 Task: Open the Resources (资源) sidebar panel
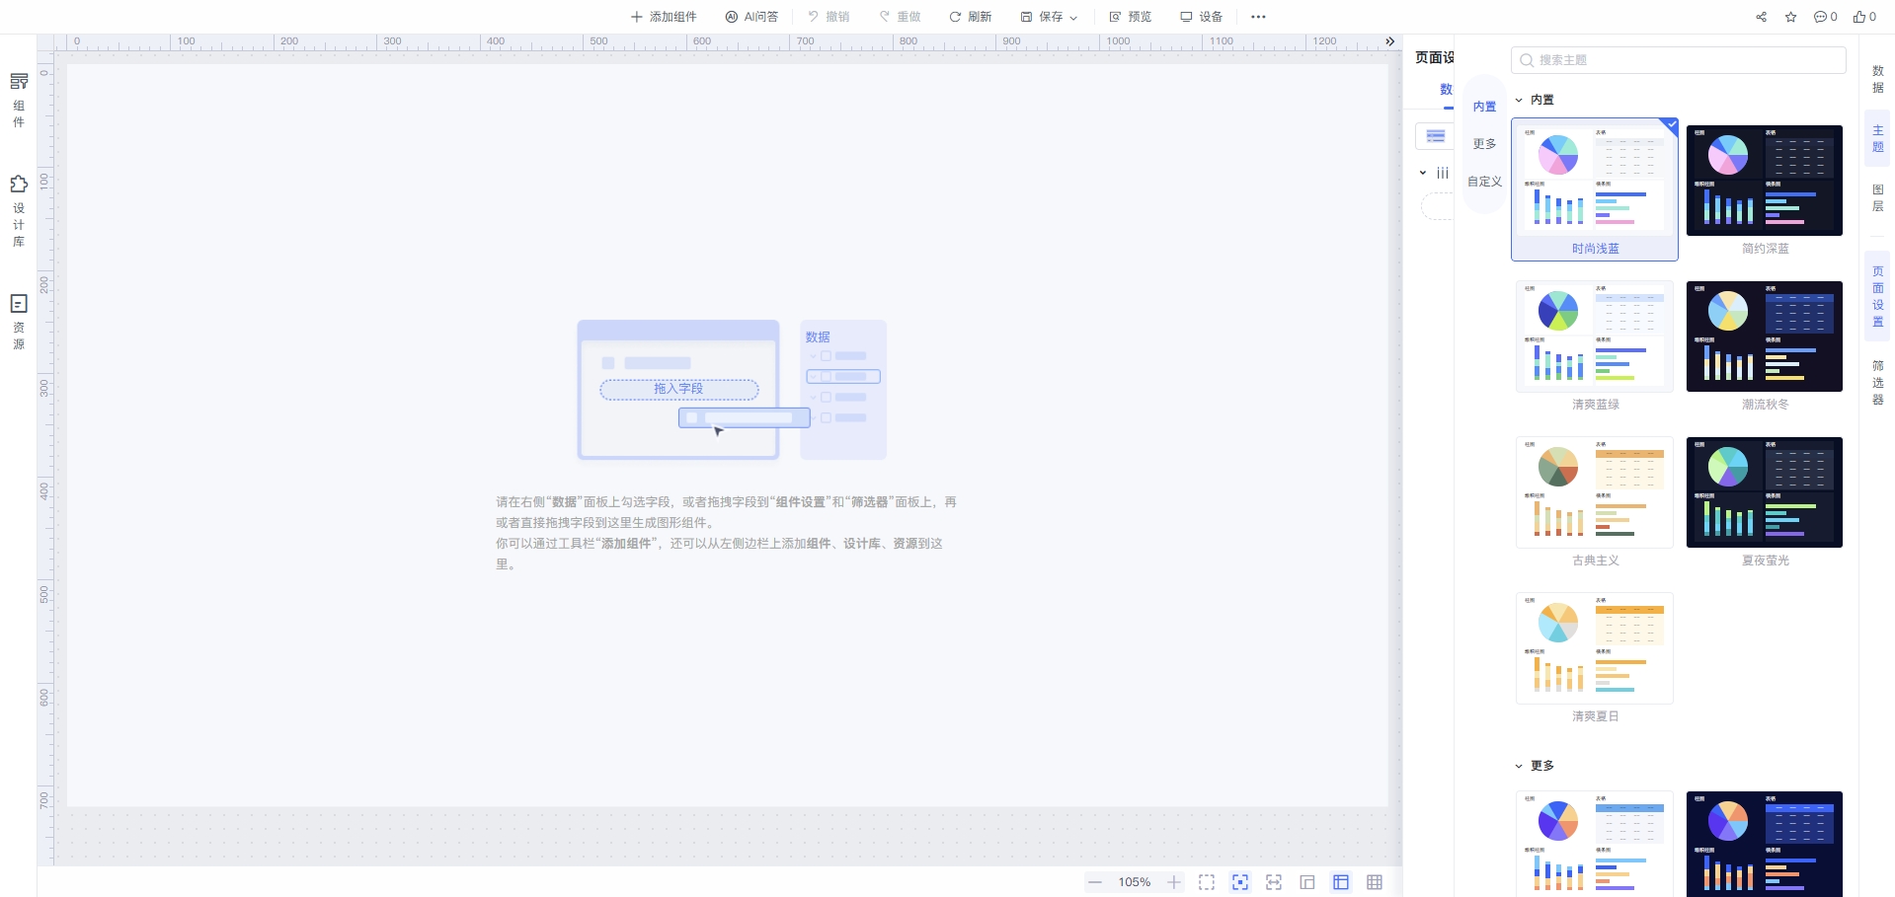click(19, 322)
